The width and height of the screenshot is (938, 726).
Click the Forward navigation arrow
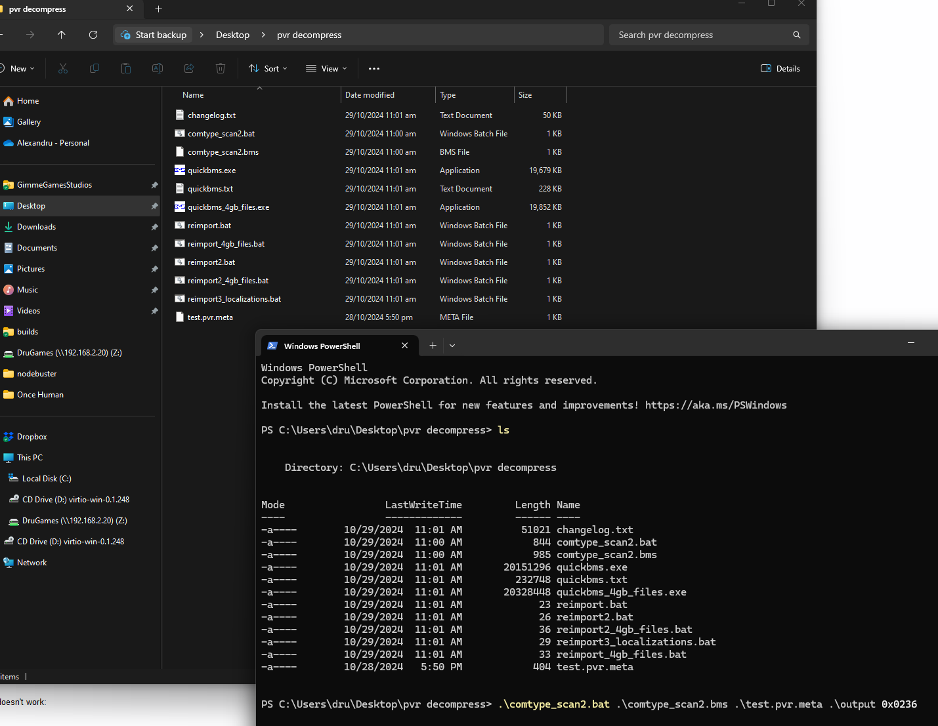pyautogui.click(x=30, y=35)
